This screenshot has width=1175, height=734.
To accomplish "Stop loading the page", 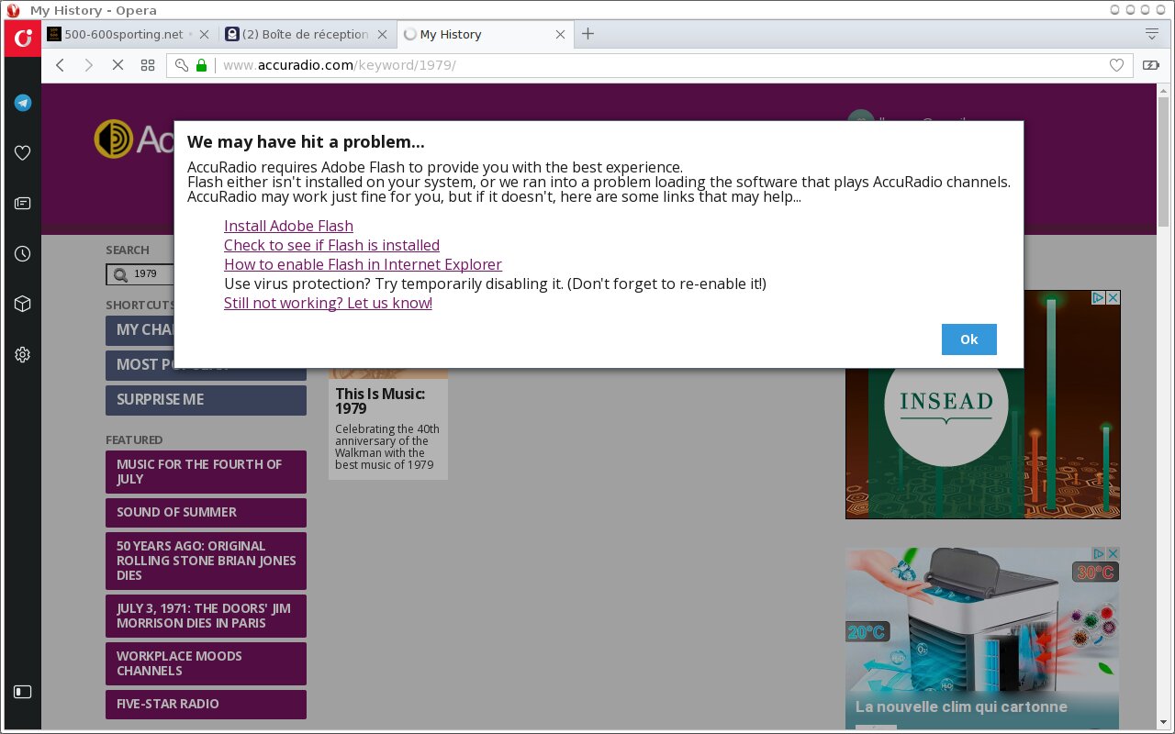I will [x=117, y=65].
